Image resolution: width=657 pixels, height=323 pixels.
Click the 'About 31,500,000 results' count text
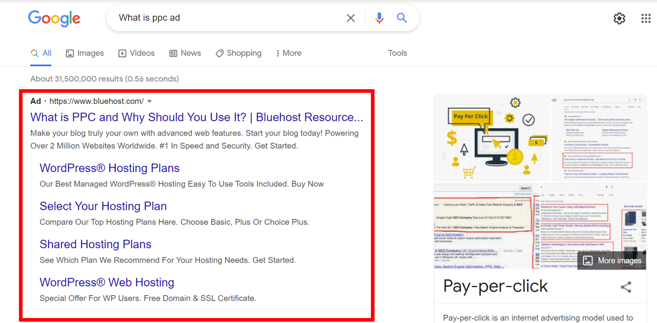[105, 79]
